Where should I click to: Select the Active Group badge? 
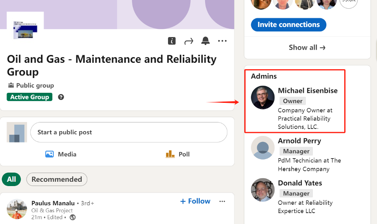[30, 97]
